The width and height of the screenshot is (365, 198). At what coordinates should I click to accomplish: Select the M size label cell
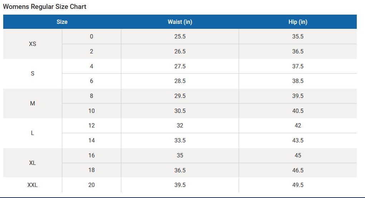pos(33,103)
